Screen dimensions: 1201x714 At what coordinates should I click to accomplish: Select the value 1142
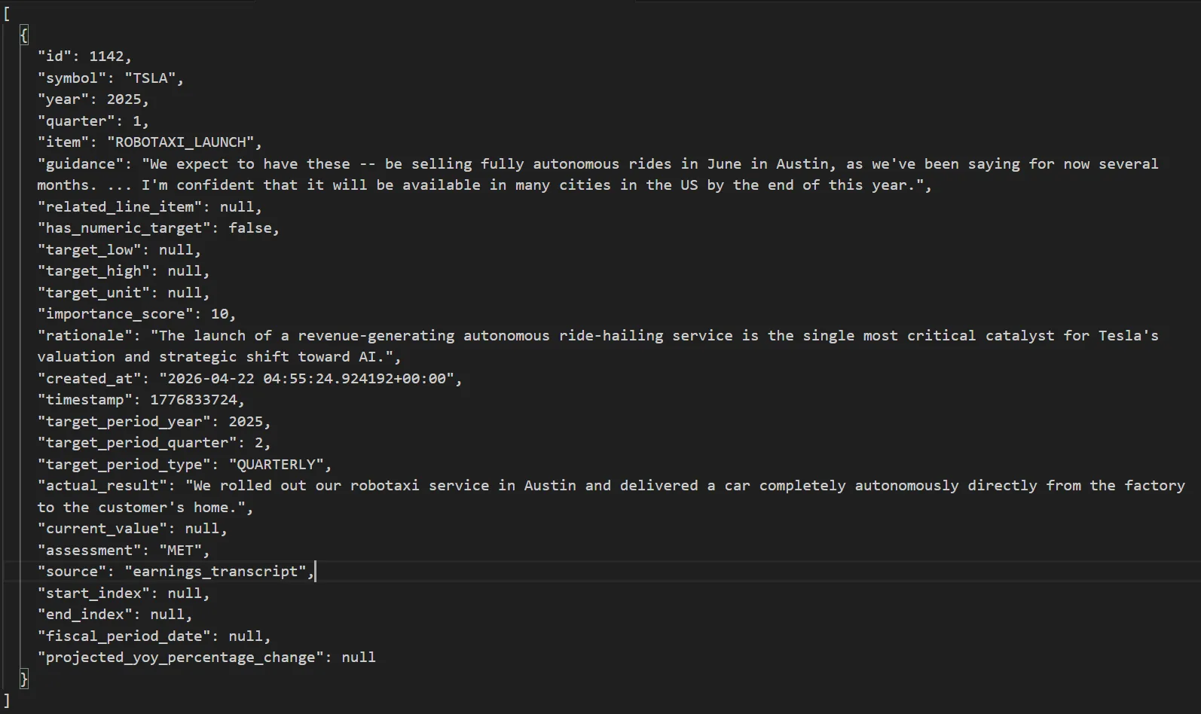(x=106, y=56)
